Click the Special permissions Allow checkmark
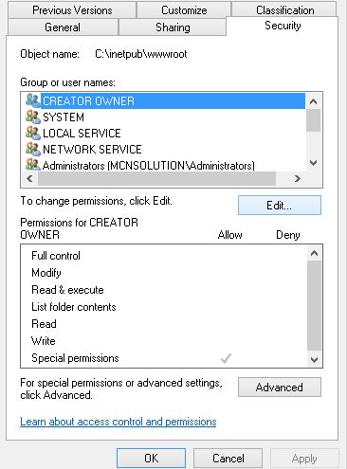 (x=226, y=358)
